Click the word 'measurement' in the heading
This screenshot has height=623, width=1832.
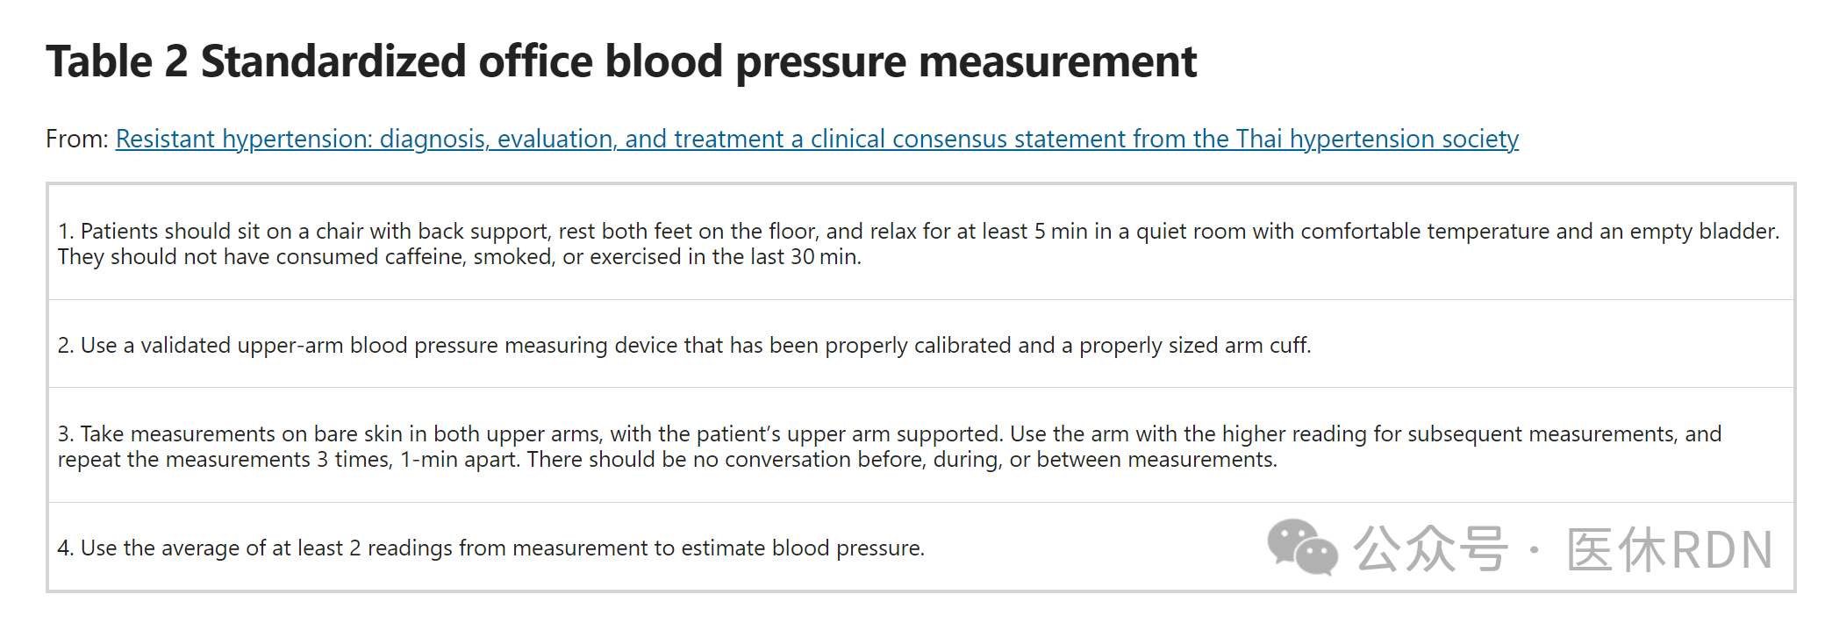coord(1057,61)
